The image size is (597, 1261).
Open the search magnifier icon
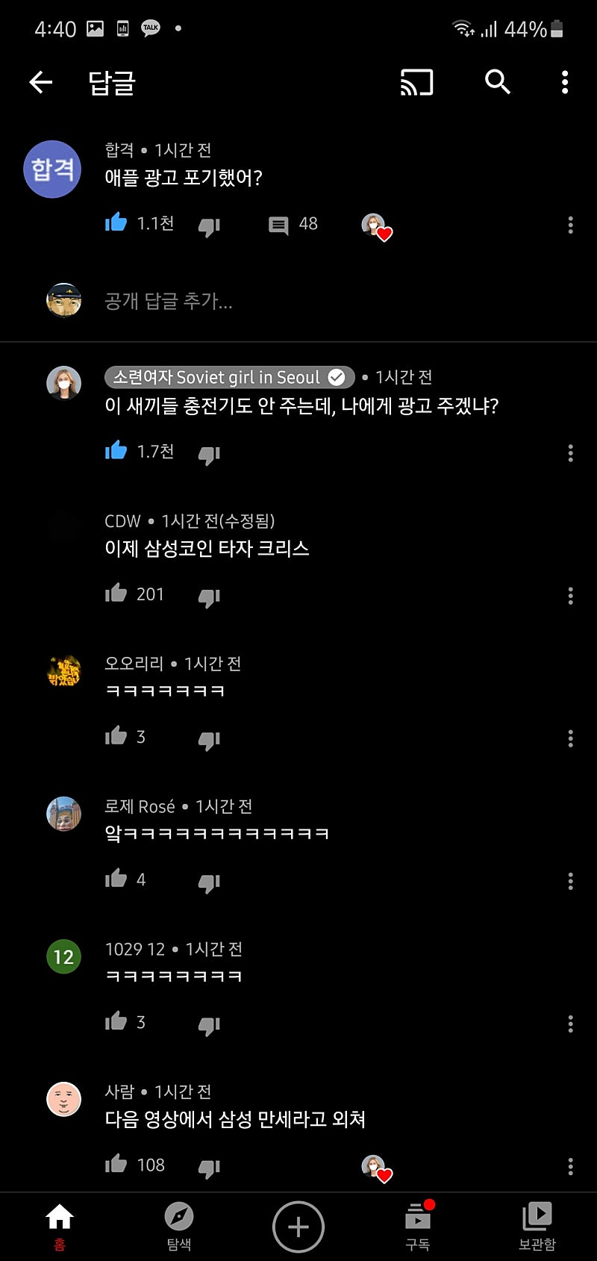click(498, 82)
